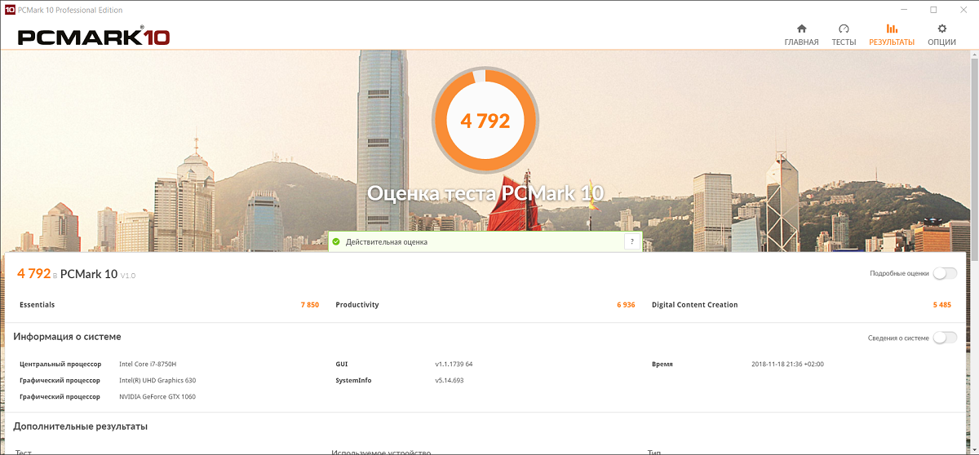The image size is (979, 455).
Task: Close the PCMark 10 window
Action: (962, 10)
